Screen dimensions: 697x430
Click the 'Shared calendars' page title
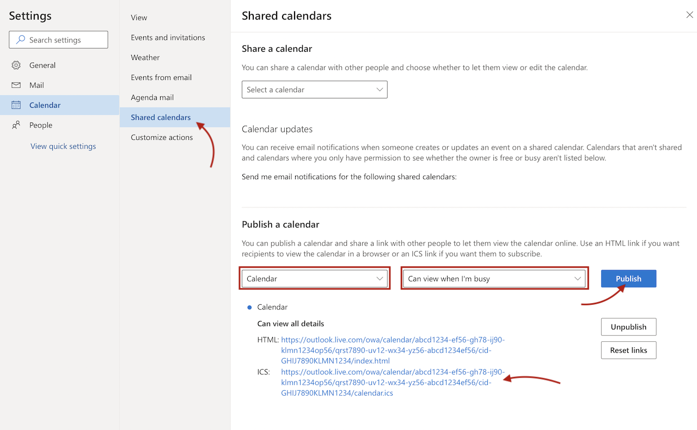click(286, 16)
